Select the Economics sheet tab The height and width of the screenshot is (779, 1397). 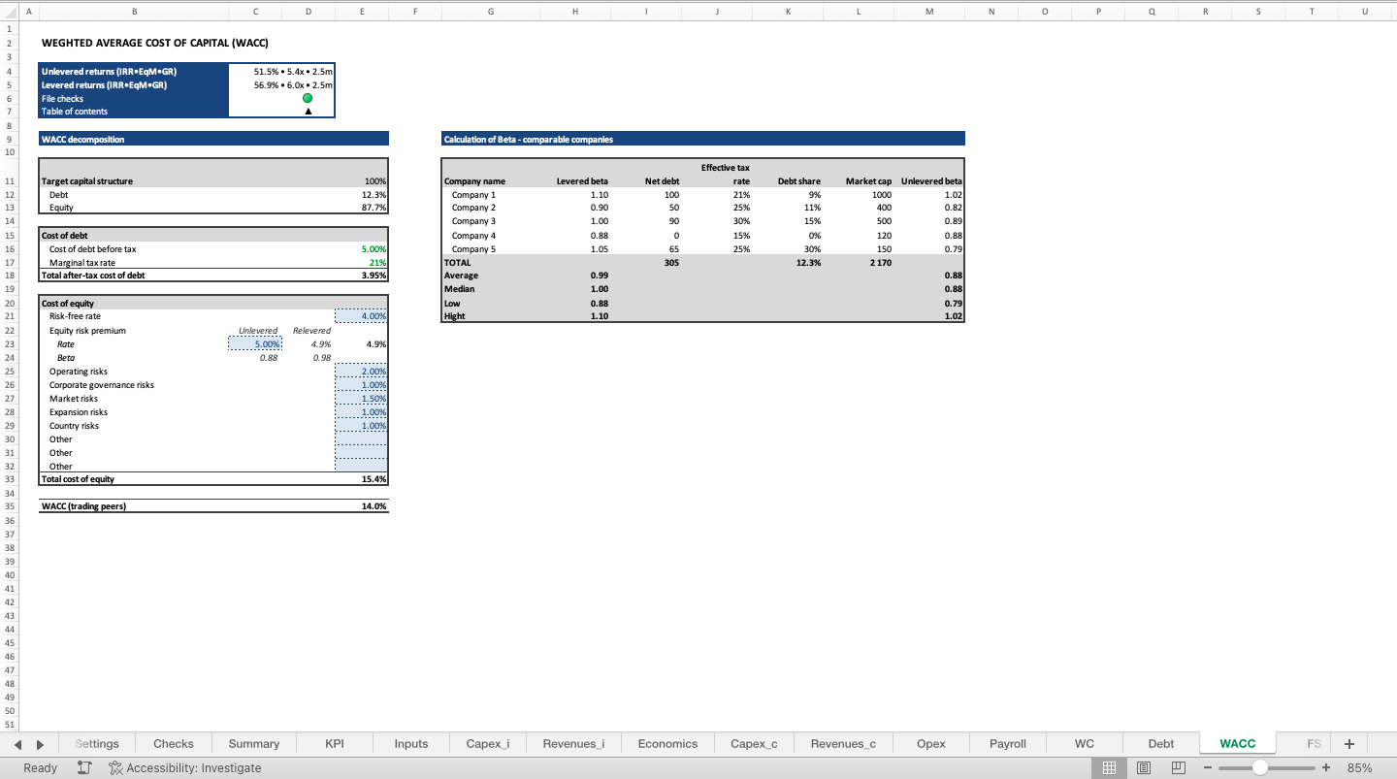[x=666, y=743]
